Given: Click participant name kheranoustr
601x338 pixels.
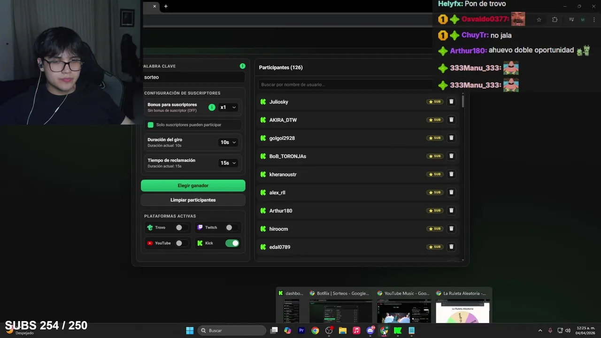Looking at the screenshot, I should pyautogui.click(x=283, y=175).
